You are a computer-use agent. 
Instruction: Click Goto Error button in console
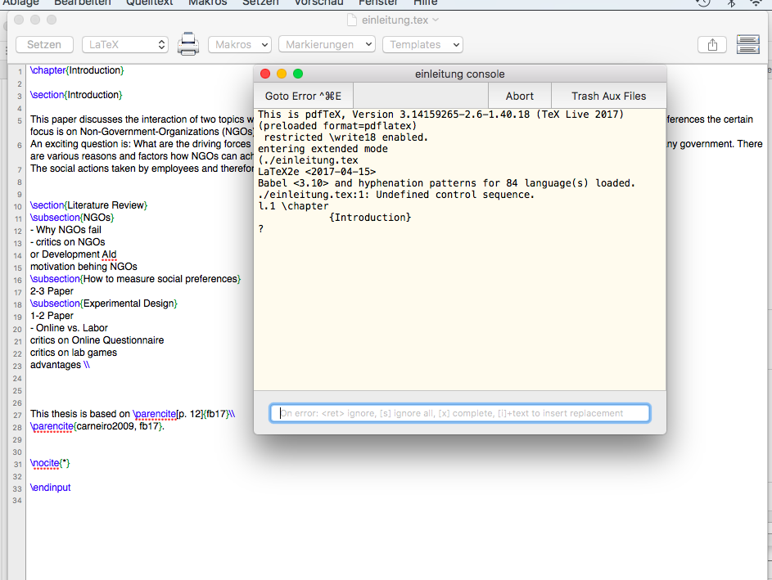[x=303, y=96]
